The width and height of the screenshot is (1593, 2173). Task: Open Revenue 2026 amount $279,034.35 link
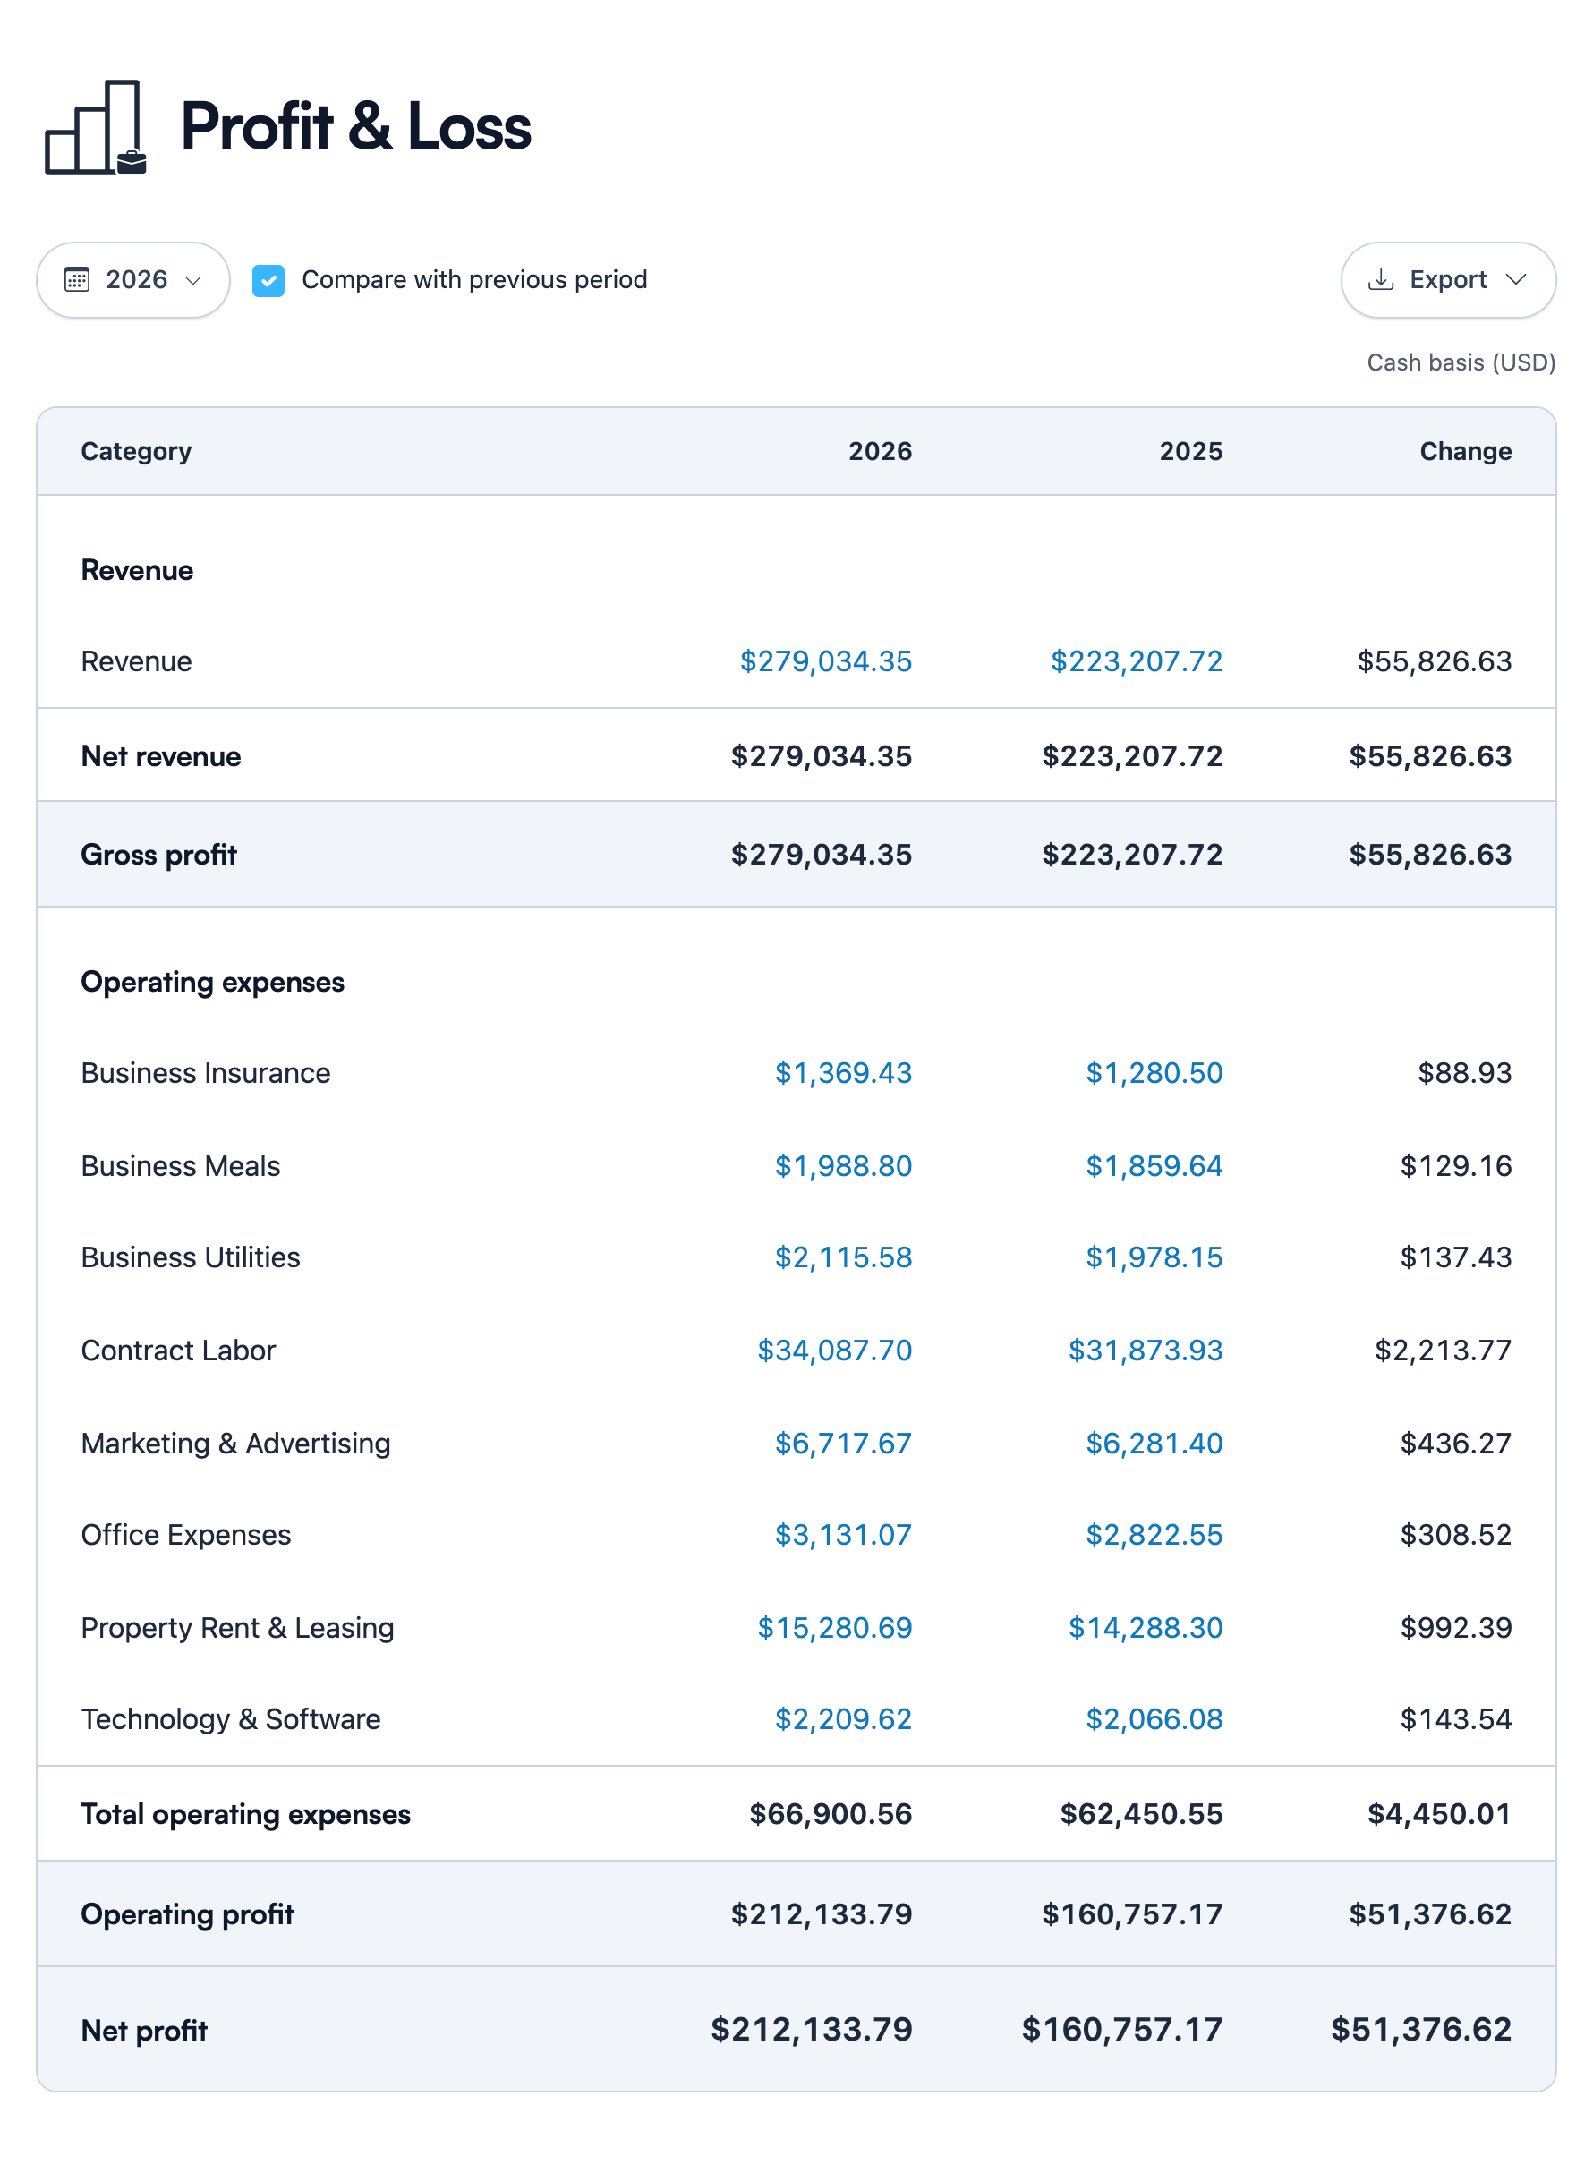click(x=825, y=661)
